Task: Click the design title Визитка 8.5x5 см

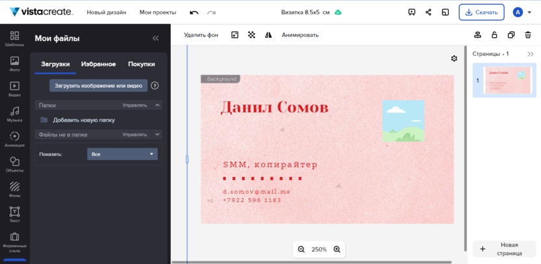Action: pos(306,12)
